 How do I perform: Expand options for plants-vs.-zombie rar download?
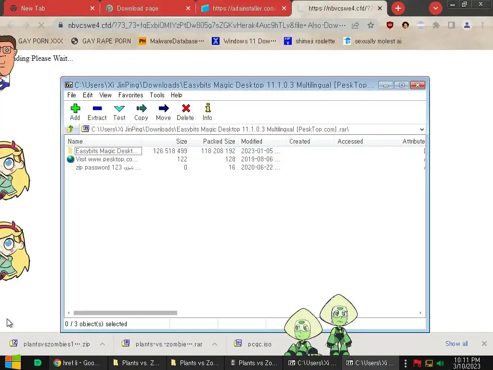pyautogui.click(x=215, y=344)
